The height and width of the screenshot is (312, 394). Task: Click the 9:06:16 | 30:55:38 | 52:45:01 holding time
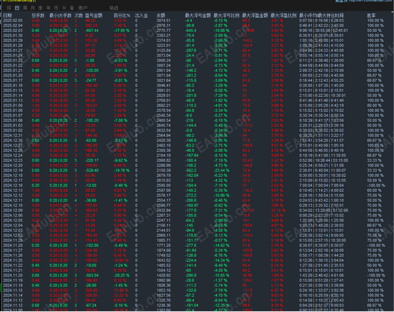pyautogui.click(x=324, y=30)
